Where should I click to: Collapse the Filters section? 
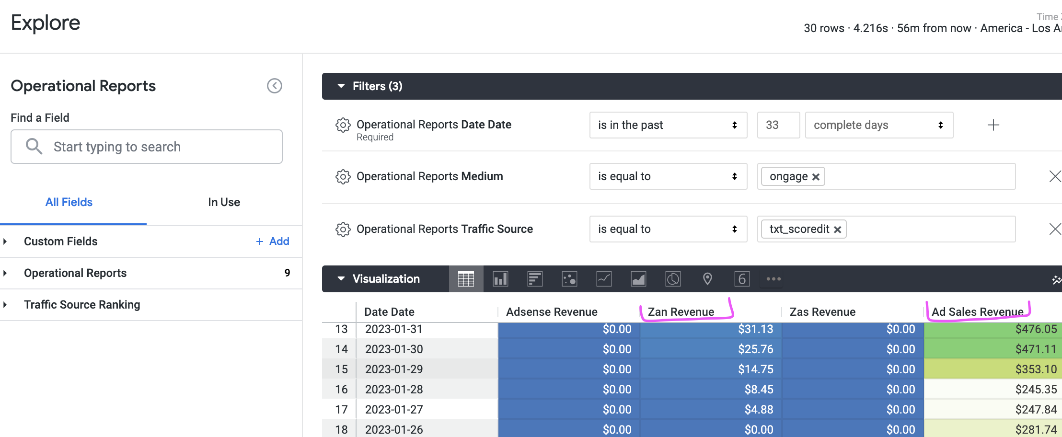point(341,86)
